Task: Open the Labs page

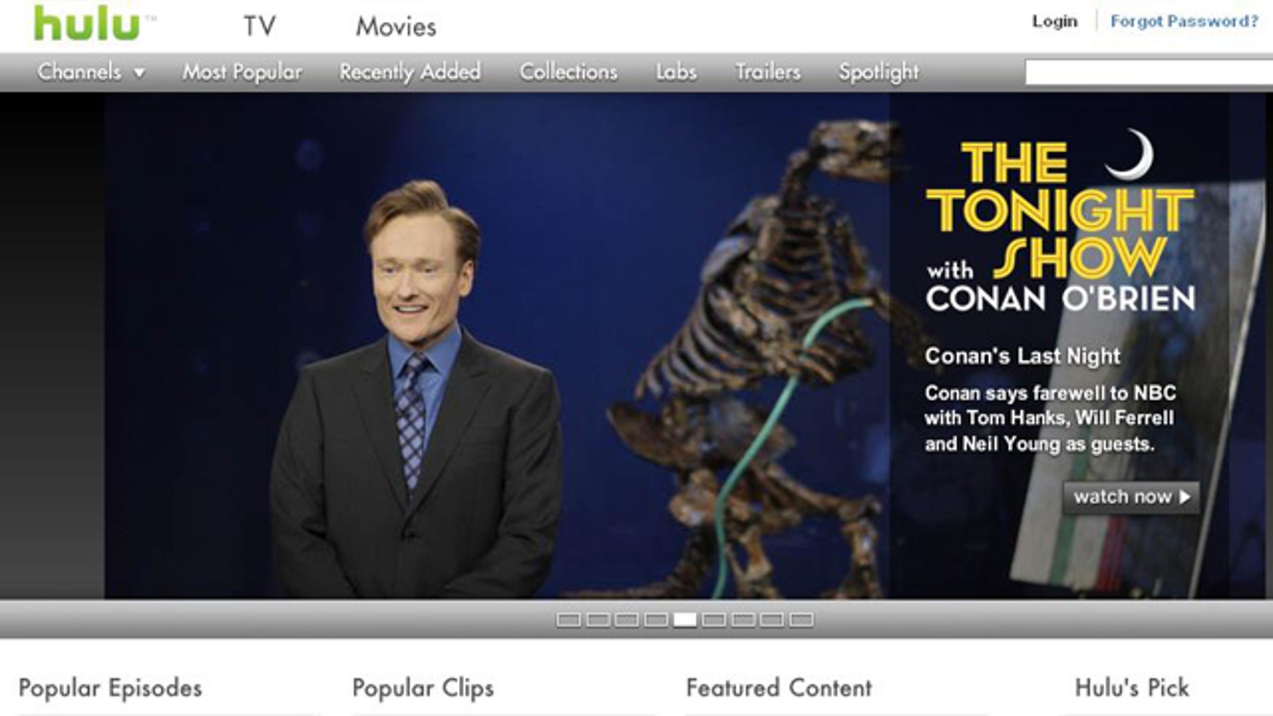Action: pyautogui.click(x=676, y=72)
